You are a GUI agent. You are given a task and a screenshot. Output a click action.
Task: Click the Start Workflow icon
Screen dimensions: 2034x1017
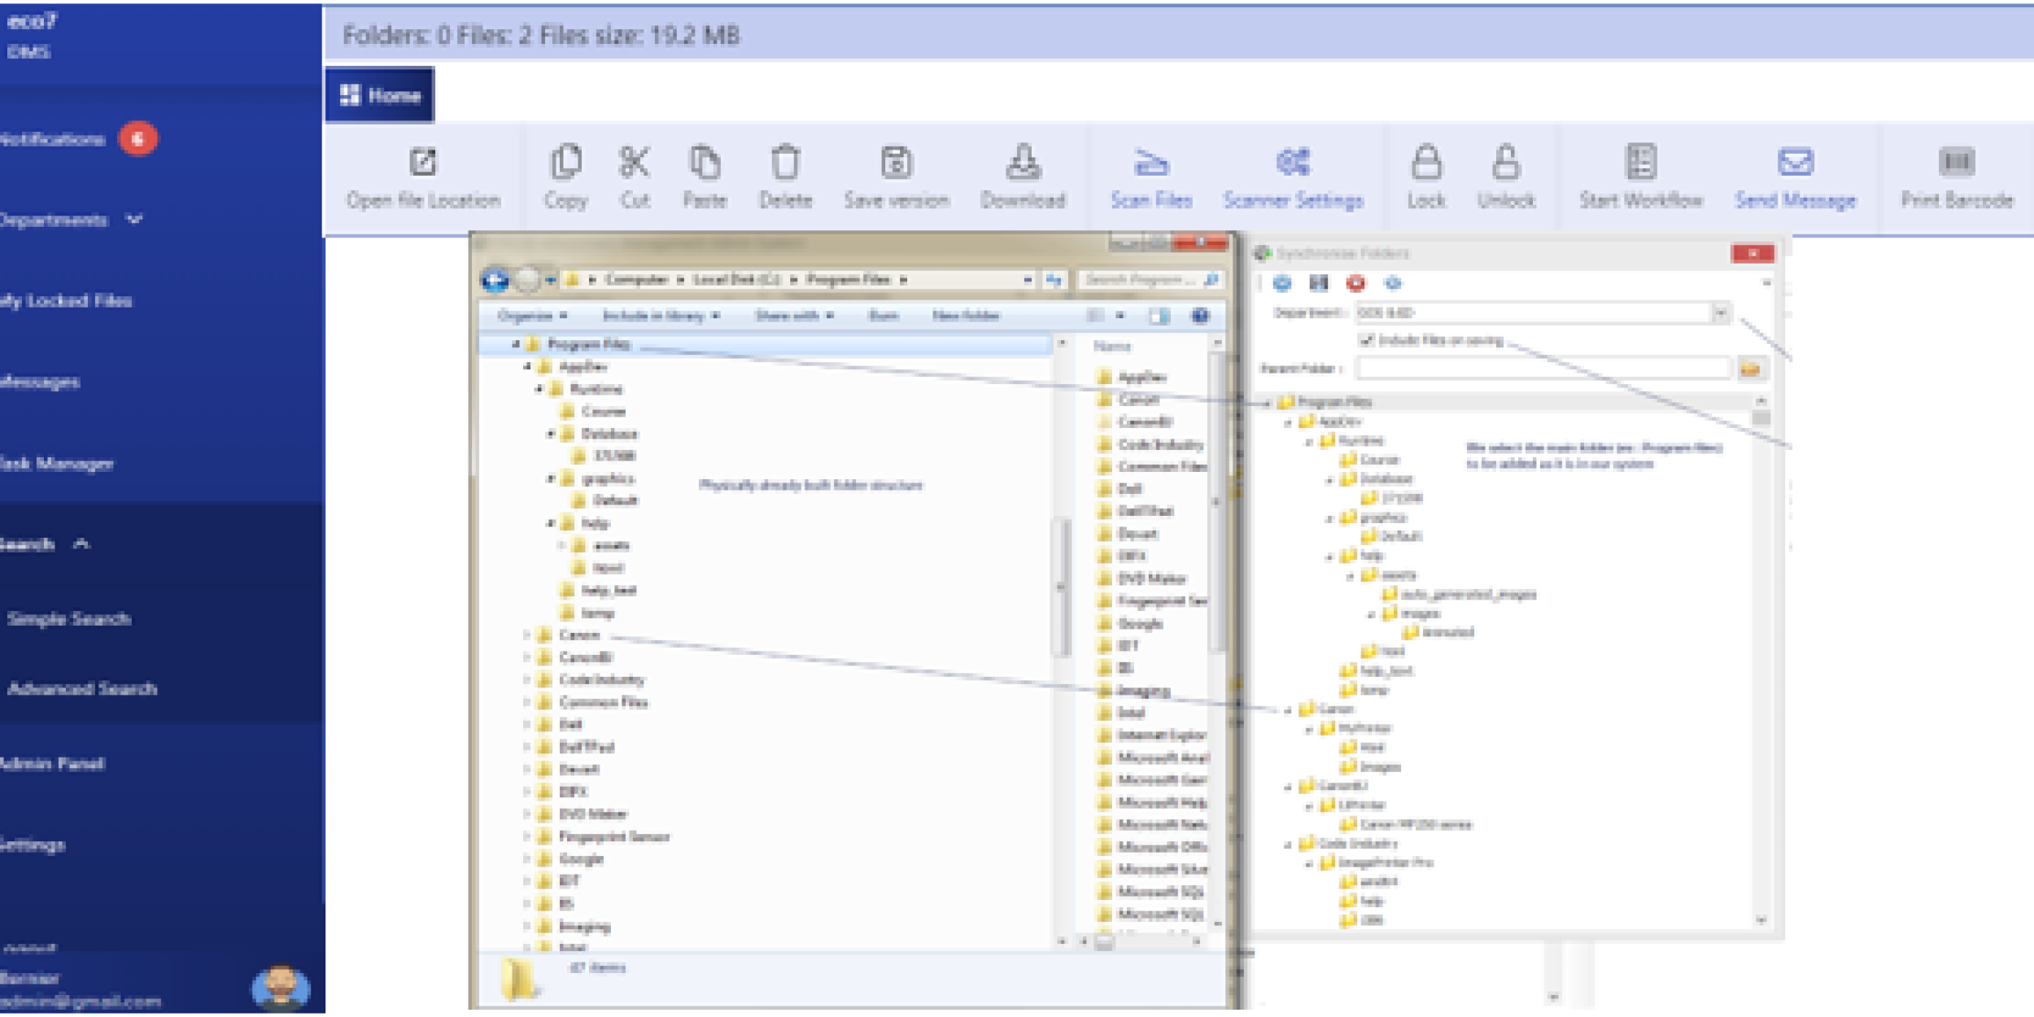point(1641,162)
